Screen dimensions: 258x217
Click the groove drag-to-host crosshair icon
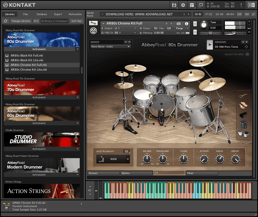[246, 47]
